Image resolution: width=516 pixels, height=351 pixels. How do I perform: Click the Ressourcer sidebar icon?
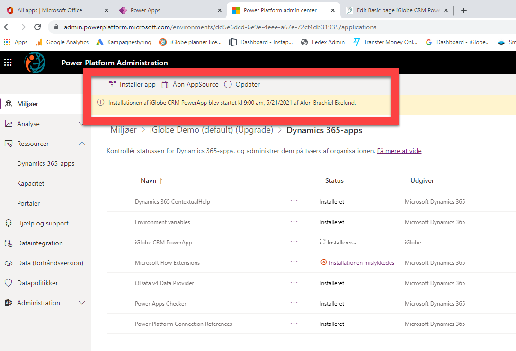(9, 144)
